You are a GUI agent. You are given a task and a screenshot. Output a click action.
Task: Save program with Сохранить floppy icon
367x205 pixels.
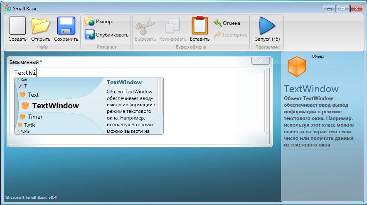coord(66,26)
